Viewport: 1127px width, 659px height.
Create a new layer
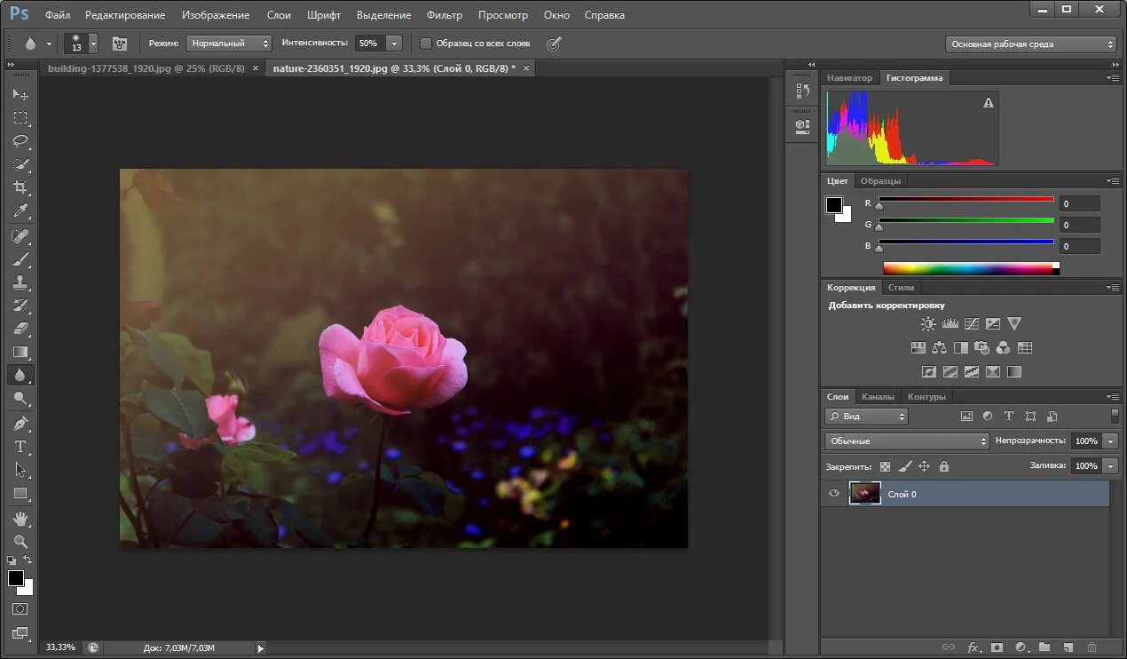(1068, 647)
